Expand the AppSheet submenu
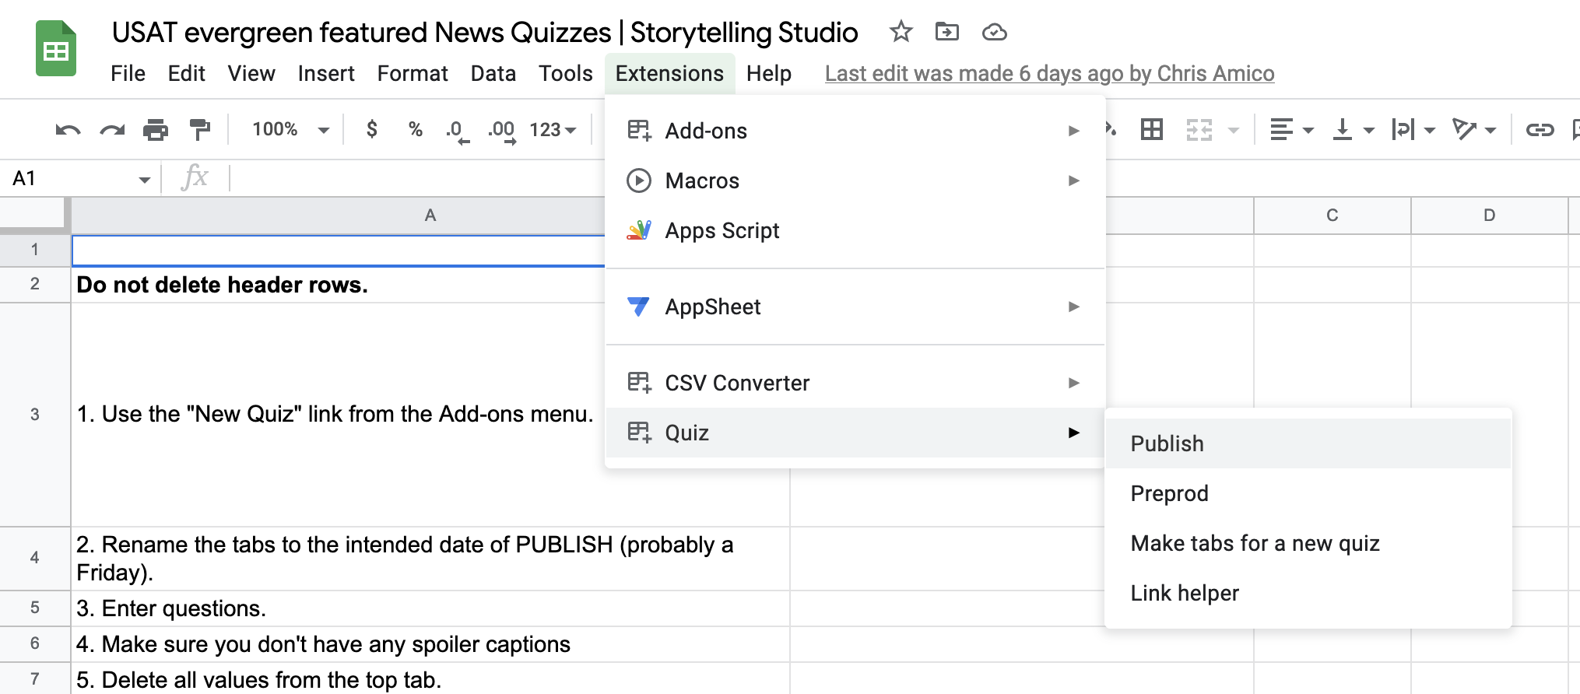Viewport: 1580px width, 694px height. (x=855, y=307)
